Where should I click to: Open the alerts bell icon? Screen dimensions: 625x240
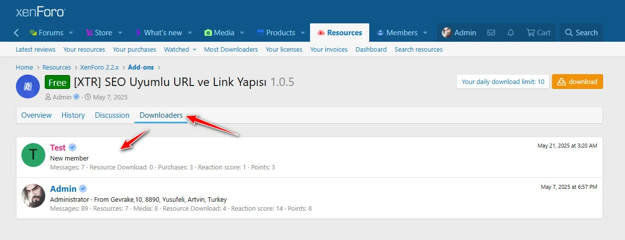(511, 33)
